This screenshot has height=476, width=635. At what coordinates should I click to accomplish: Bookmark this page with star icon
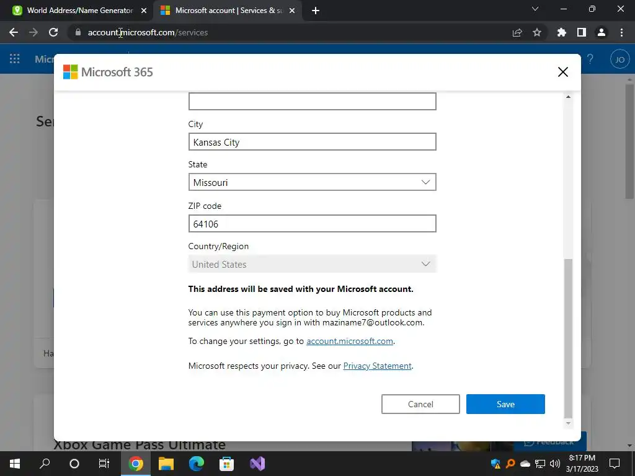coord(537,32)
